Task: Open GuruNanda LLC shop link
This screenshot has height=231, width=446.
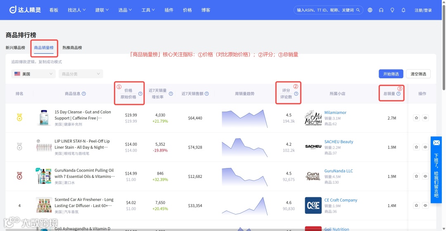Action: pyautogui.click(x=339, y=171)
